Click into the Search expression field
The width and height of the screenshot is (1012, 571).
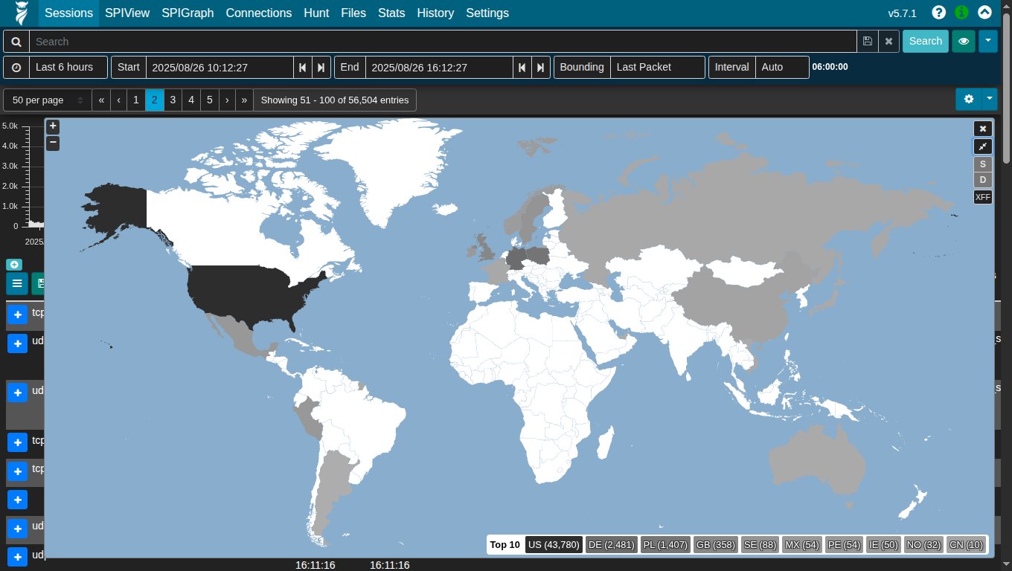tap(443, 42)
